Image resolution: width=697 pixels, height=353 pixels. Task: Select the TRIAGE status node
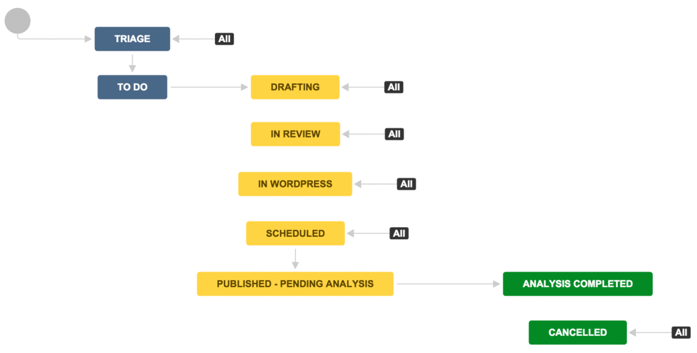(132, 39)
